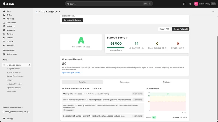Click the Search field
218x122 pixels.
(x=109, y=4)
